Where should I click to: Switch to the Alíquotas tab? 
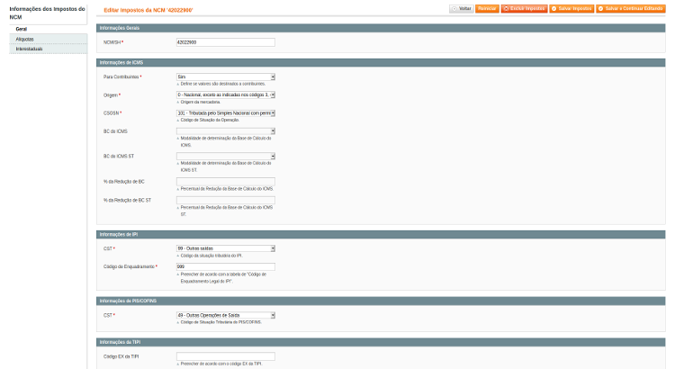pos(49,39)
